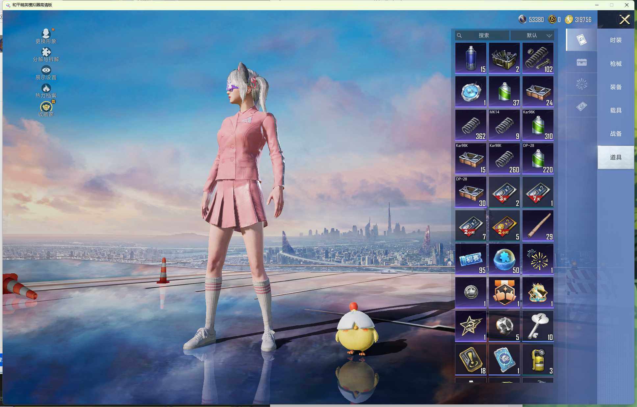Open the 收藏家 collector badge

46,107
